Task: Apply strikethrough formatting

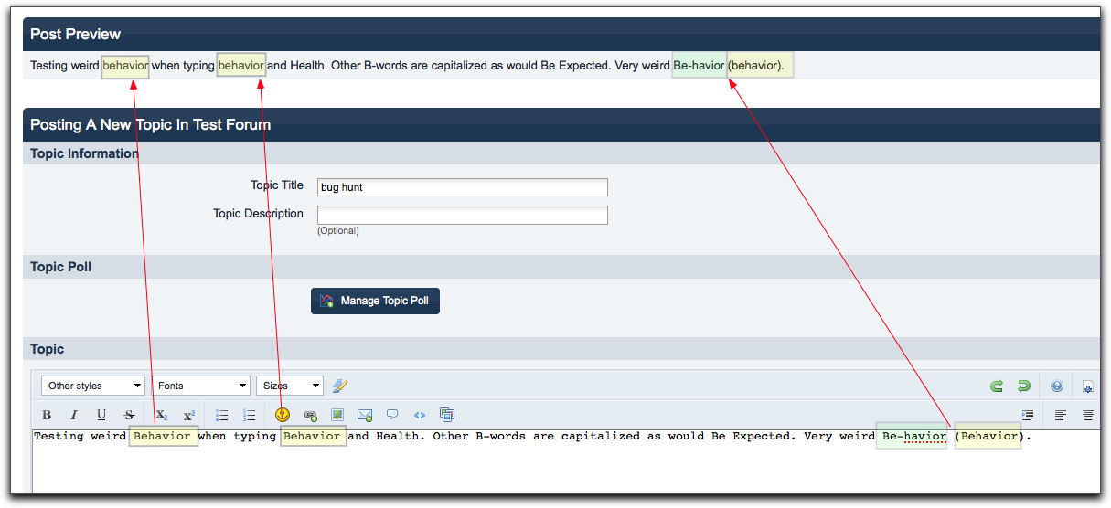Action: tap(129, 415)
